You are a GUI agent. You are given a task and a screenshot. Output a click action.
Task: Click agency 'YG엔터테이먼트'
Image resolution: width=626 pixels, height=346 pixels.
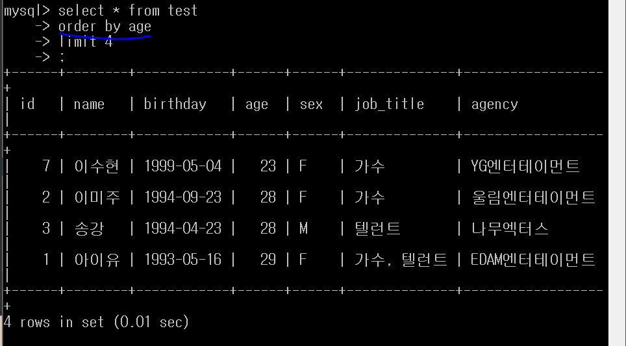[x=525, y=166]
